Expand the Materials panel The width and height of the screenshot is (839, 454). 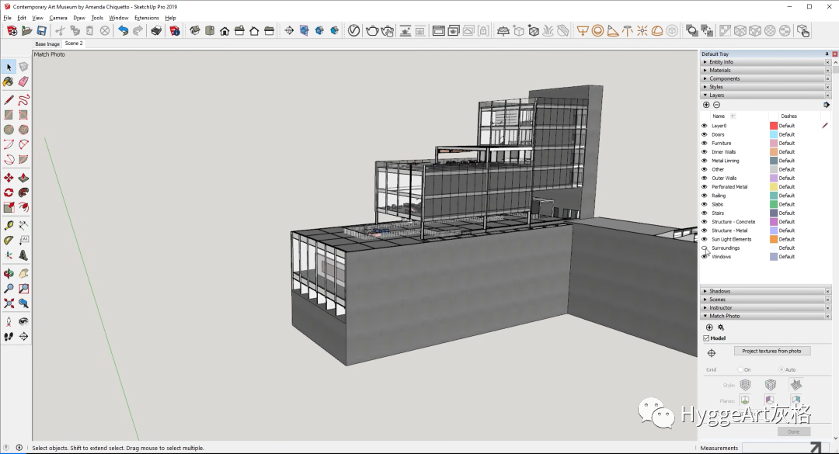765,70
